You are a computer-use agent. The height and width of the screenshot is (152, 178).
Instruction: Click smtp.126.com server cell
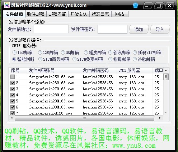click(x=132, y=113)
